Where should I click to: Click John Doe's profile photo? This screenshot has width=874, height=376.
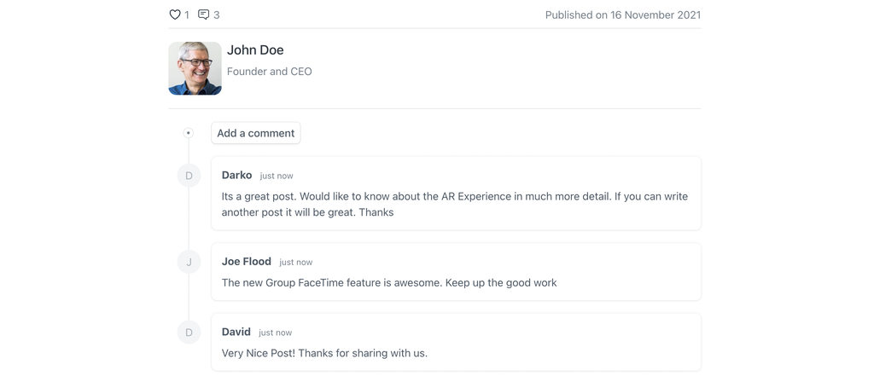tap(195, 68)
